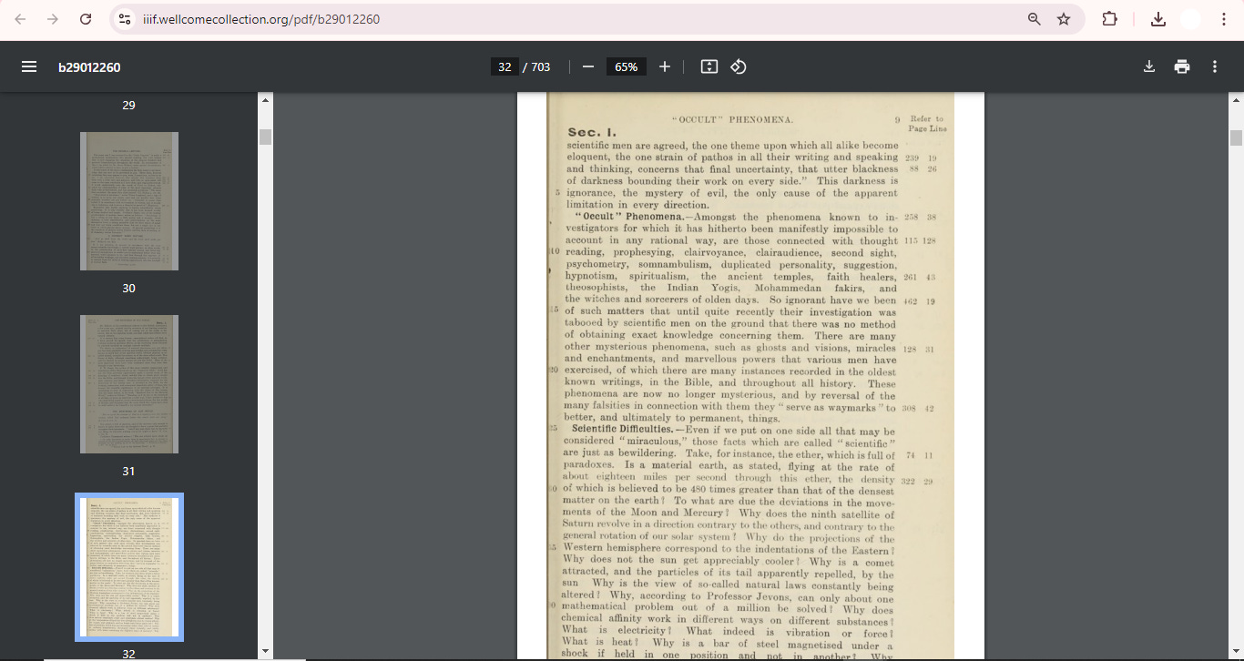Click the main document scrollbar thumb
1244x661 pixels.
1236,137
